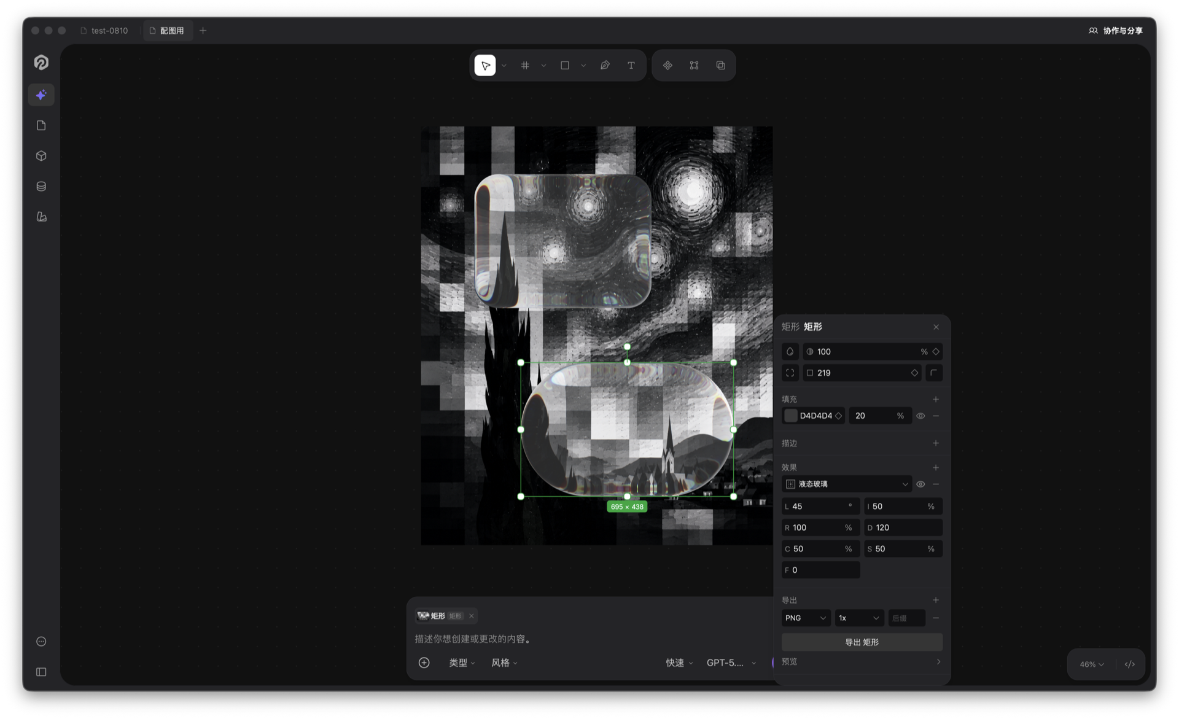Screen dimensions: 1179x719
Task: Toggle the sidebar panel layout icon
Action: (41, 672)
